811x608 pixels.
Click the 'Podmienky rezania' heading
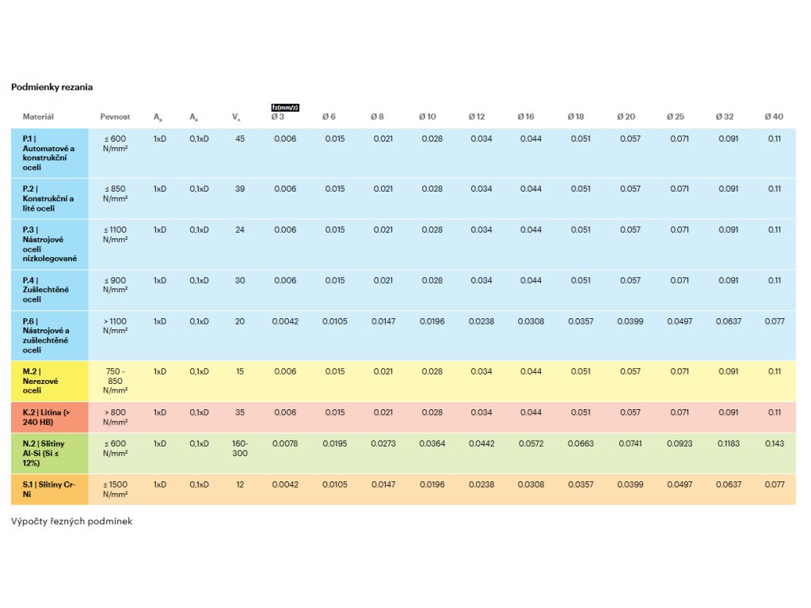pyautogui.click(x=51, y=87)
